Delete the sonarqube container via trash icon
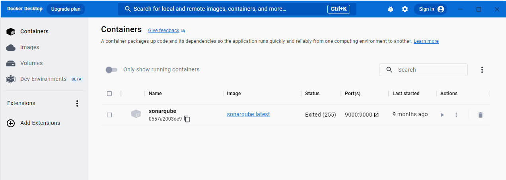This screenshot has width=506, height=180. pos(480,115)
